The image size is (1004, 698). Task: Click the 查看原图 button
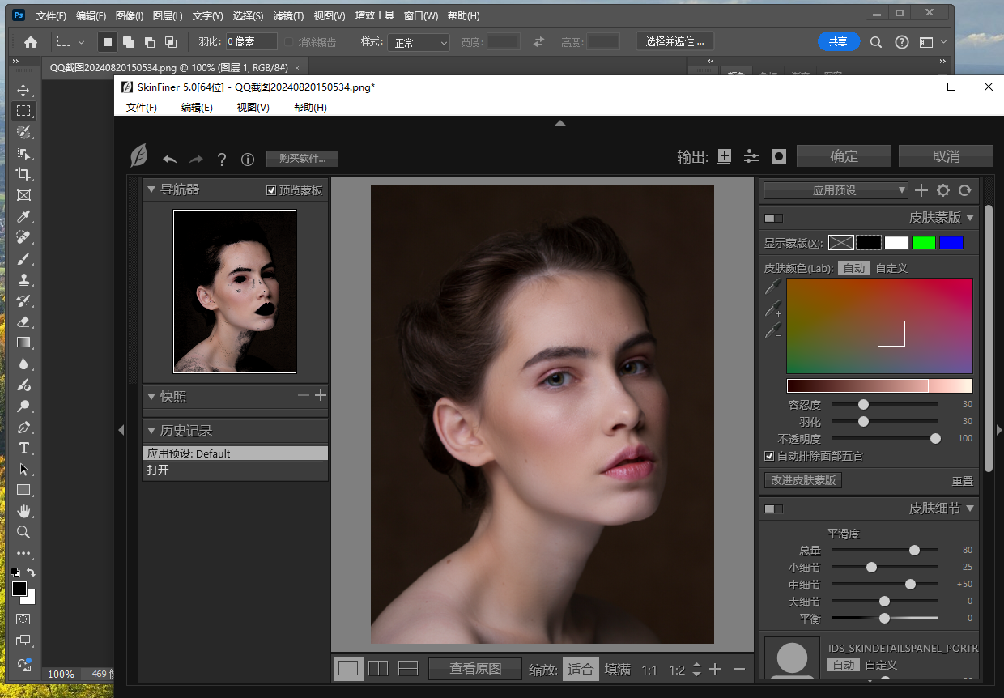(475, 669)
